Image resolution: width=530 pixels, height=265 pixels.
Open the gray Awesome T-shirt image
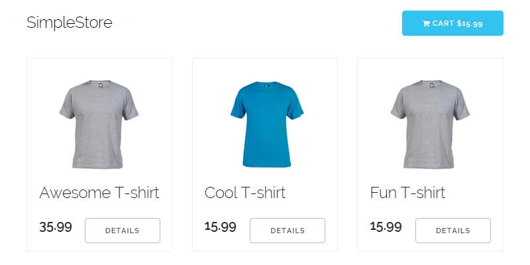click(x=99, y=124)
